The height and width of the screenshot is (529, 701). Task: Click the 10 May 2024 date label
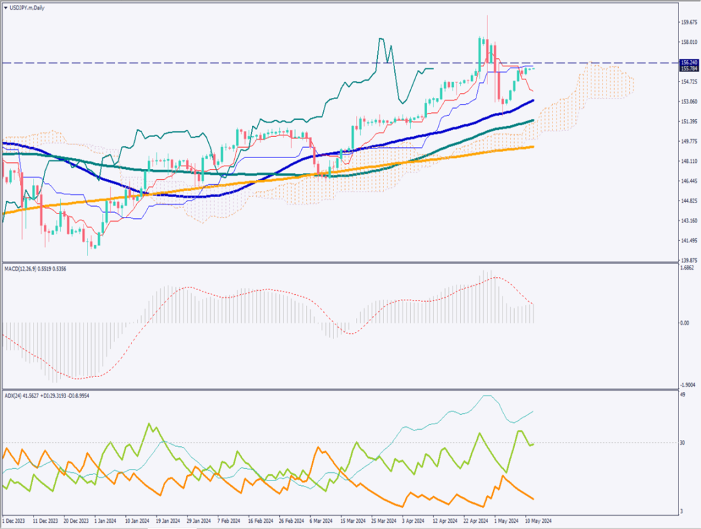538,521
